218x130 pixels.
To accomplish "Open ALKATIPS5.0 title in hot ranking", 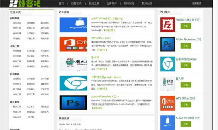I will [x=187, y=118].
